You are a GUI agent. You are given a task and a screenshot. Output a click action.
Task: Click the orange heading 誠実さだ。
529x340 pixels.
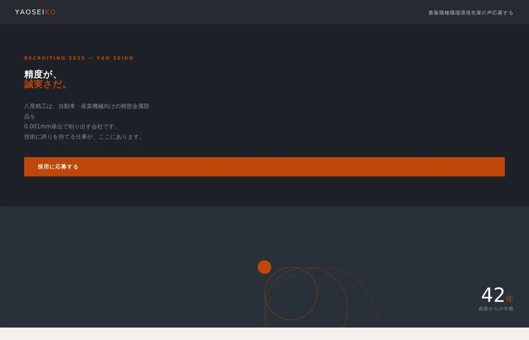click(x=46, y=84)
